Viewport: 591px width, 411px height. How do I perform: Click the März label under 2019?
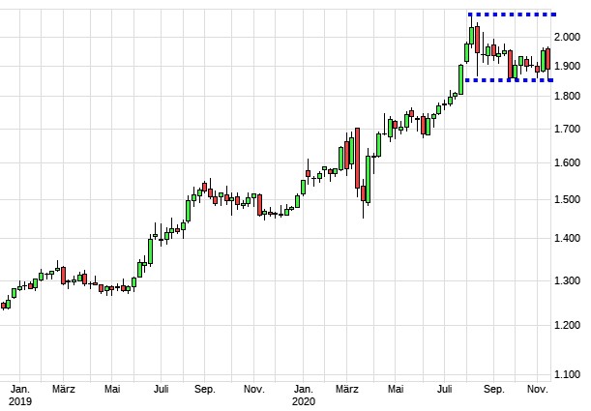63,389
